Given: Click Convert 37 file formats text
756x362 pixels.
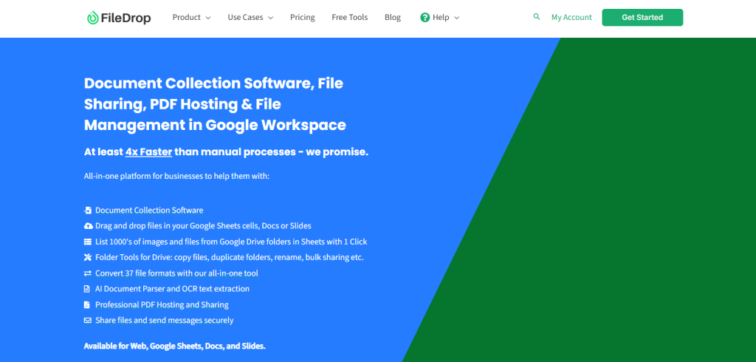Looking at the screenshot, I should pyautogui.click(x=176, y=273).
